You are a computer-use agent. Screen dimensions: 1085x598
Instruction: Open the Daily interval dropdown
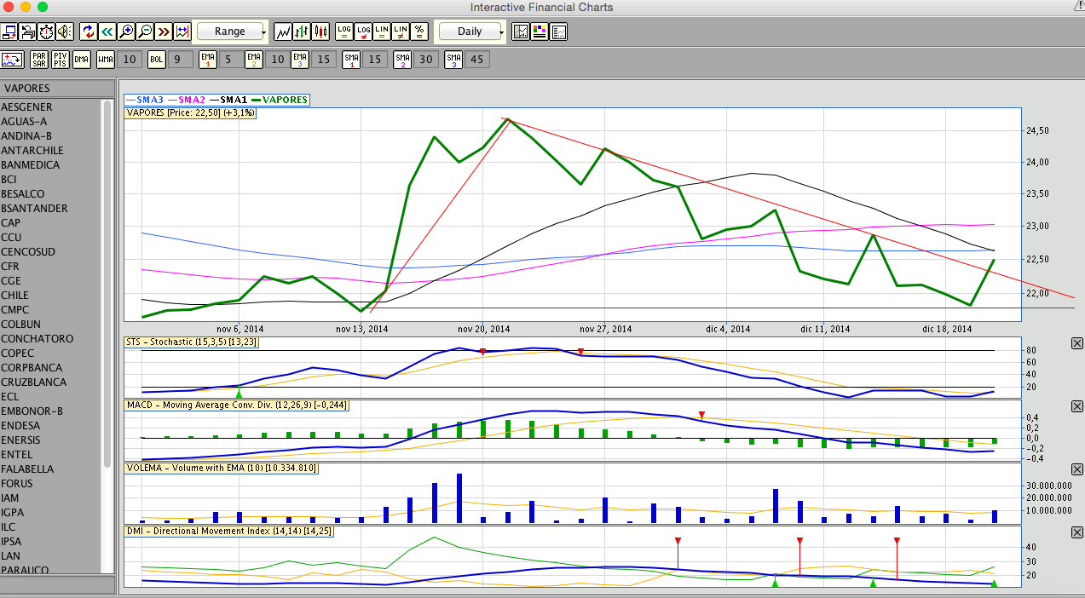point(470,32)
